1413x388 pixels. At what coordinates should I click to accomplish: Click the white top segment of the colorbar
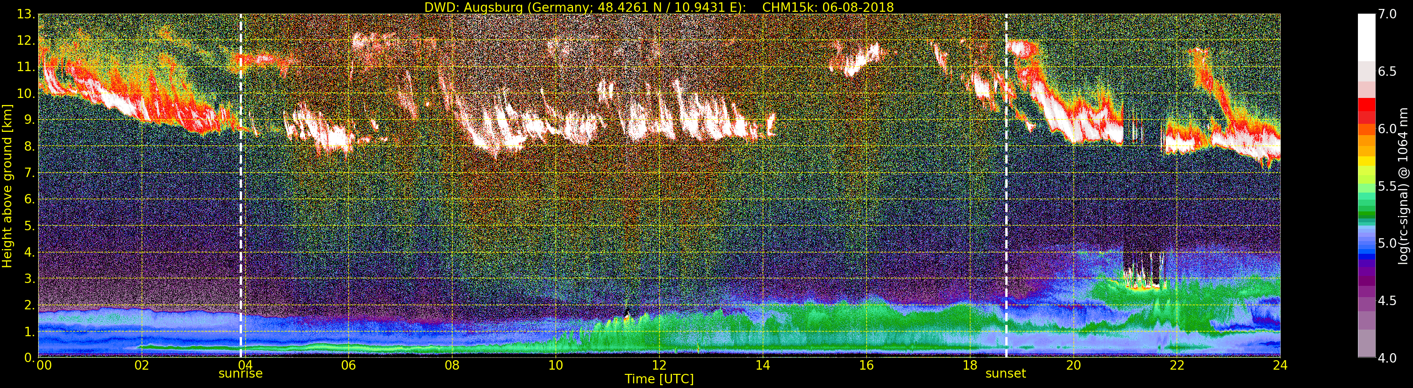(1366, 37)
